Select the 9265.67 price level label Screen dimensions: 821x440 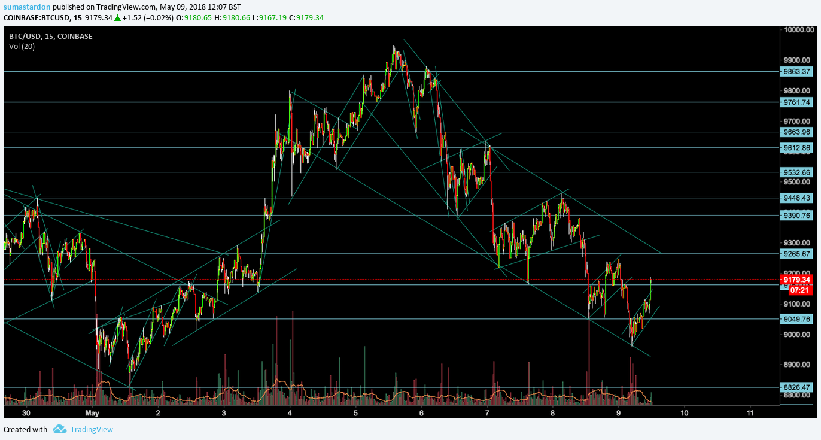pos(797,254)
